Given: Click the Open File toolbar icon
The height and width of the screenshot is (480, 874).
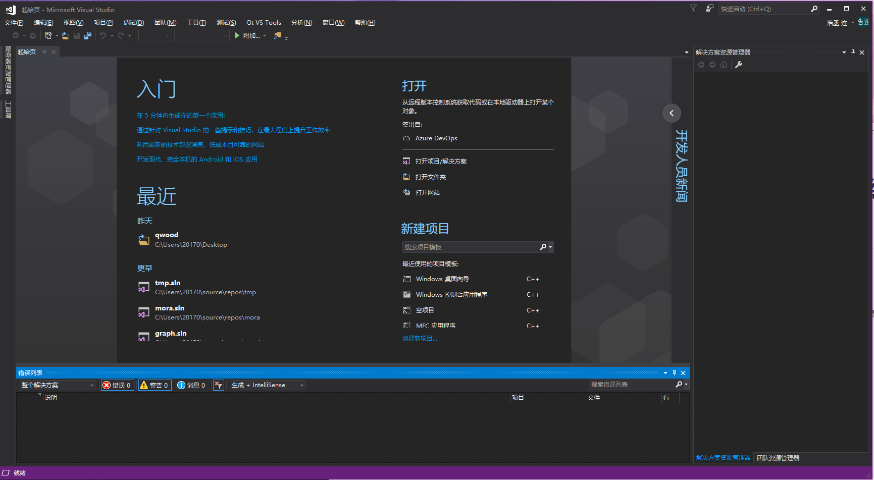Looking at the screenshot, I should coord(66,36).
